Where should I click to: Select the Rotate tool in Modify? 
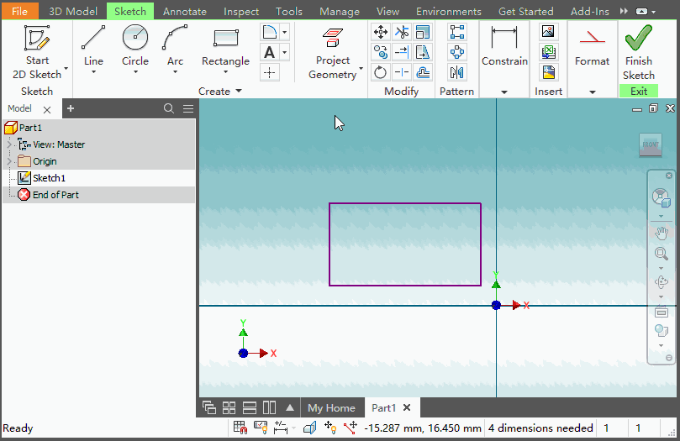pyautogui.click(x=380, y=72)
